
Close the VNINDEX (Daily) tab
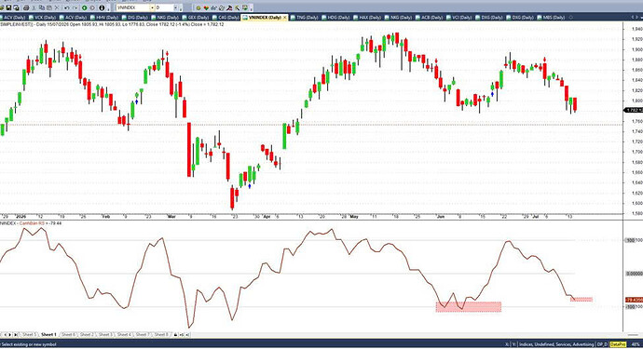tap(285, 17)
